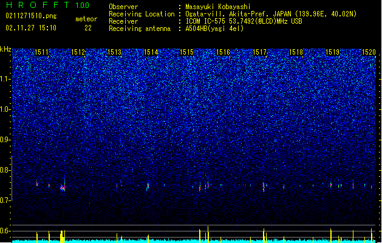Click the 0.8 kHz frequency axis label
This screenshot has width=382, height=243.
[5, 170]
